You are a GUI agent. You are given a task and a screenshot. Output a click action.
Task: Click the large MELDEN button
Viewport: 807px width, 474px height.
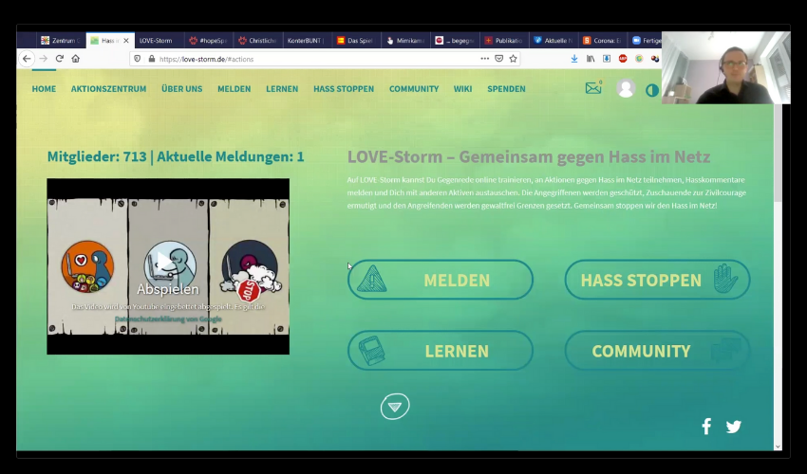pyautogui.click(x=440, y=280)
